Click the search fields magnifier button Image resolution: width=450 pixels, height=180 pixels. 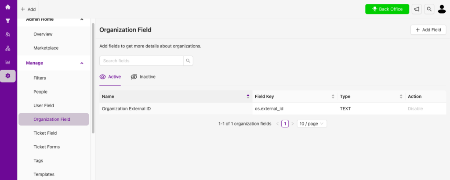(x=188, y=61)
